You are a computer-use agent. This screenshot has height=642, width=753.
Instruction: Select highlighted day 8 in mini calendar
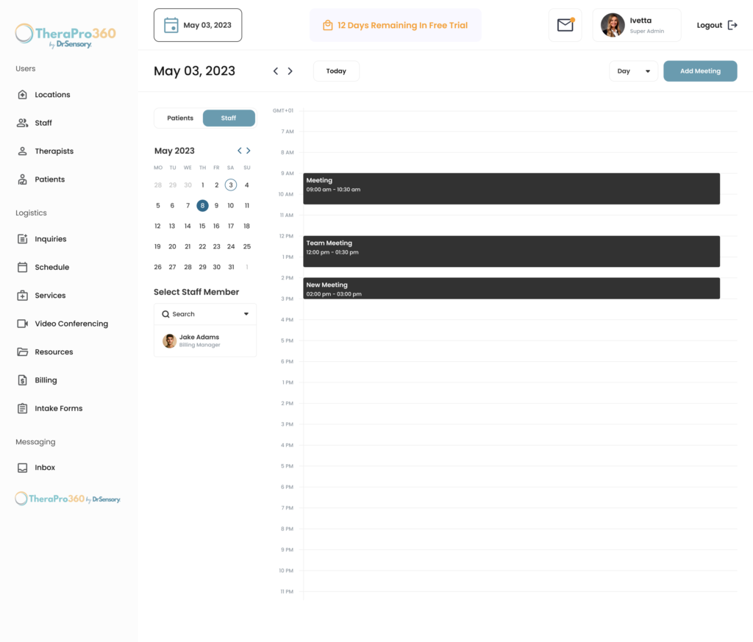pyautogui.click(x=203, y=205)
